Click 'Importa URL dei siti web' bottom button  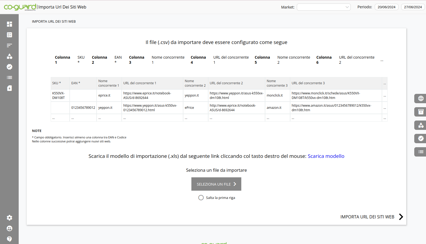pyautogui.click(x=371, y=217)
